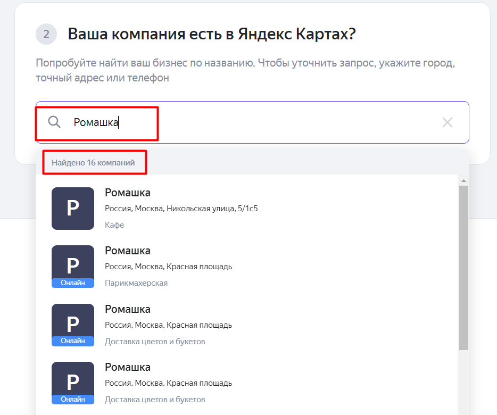The image size is (497, 415).
Task: Select the first "Доставка цветов и букетов" label
Action: tap(155, 342)
